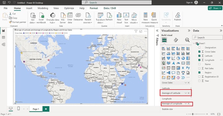
Task: Open the Share dropdown button
Action: click(x=215, y=8)
